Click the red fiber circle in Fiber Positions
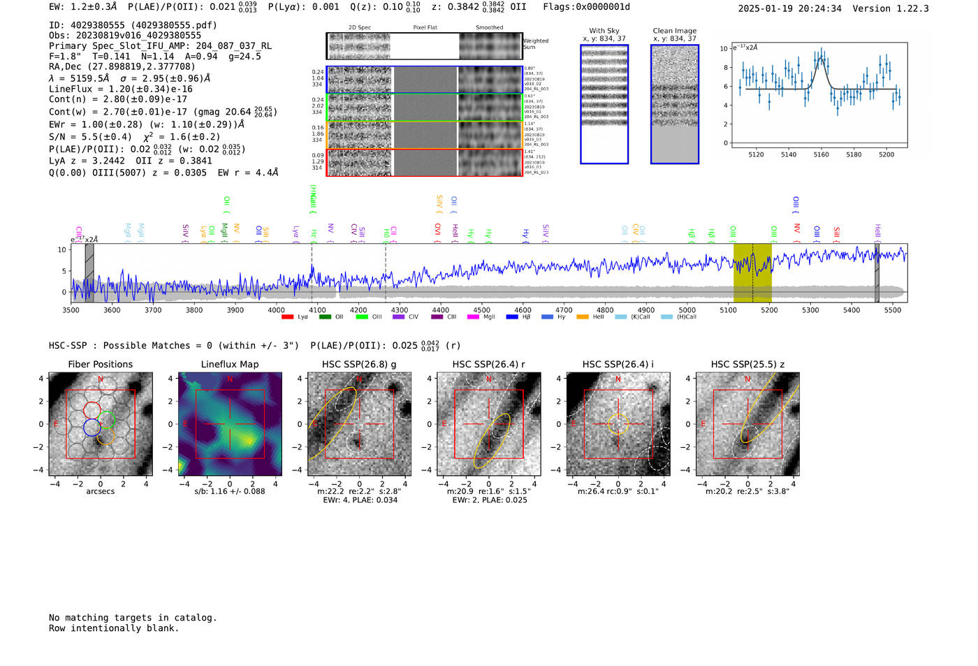 coord(92,411)
